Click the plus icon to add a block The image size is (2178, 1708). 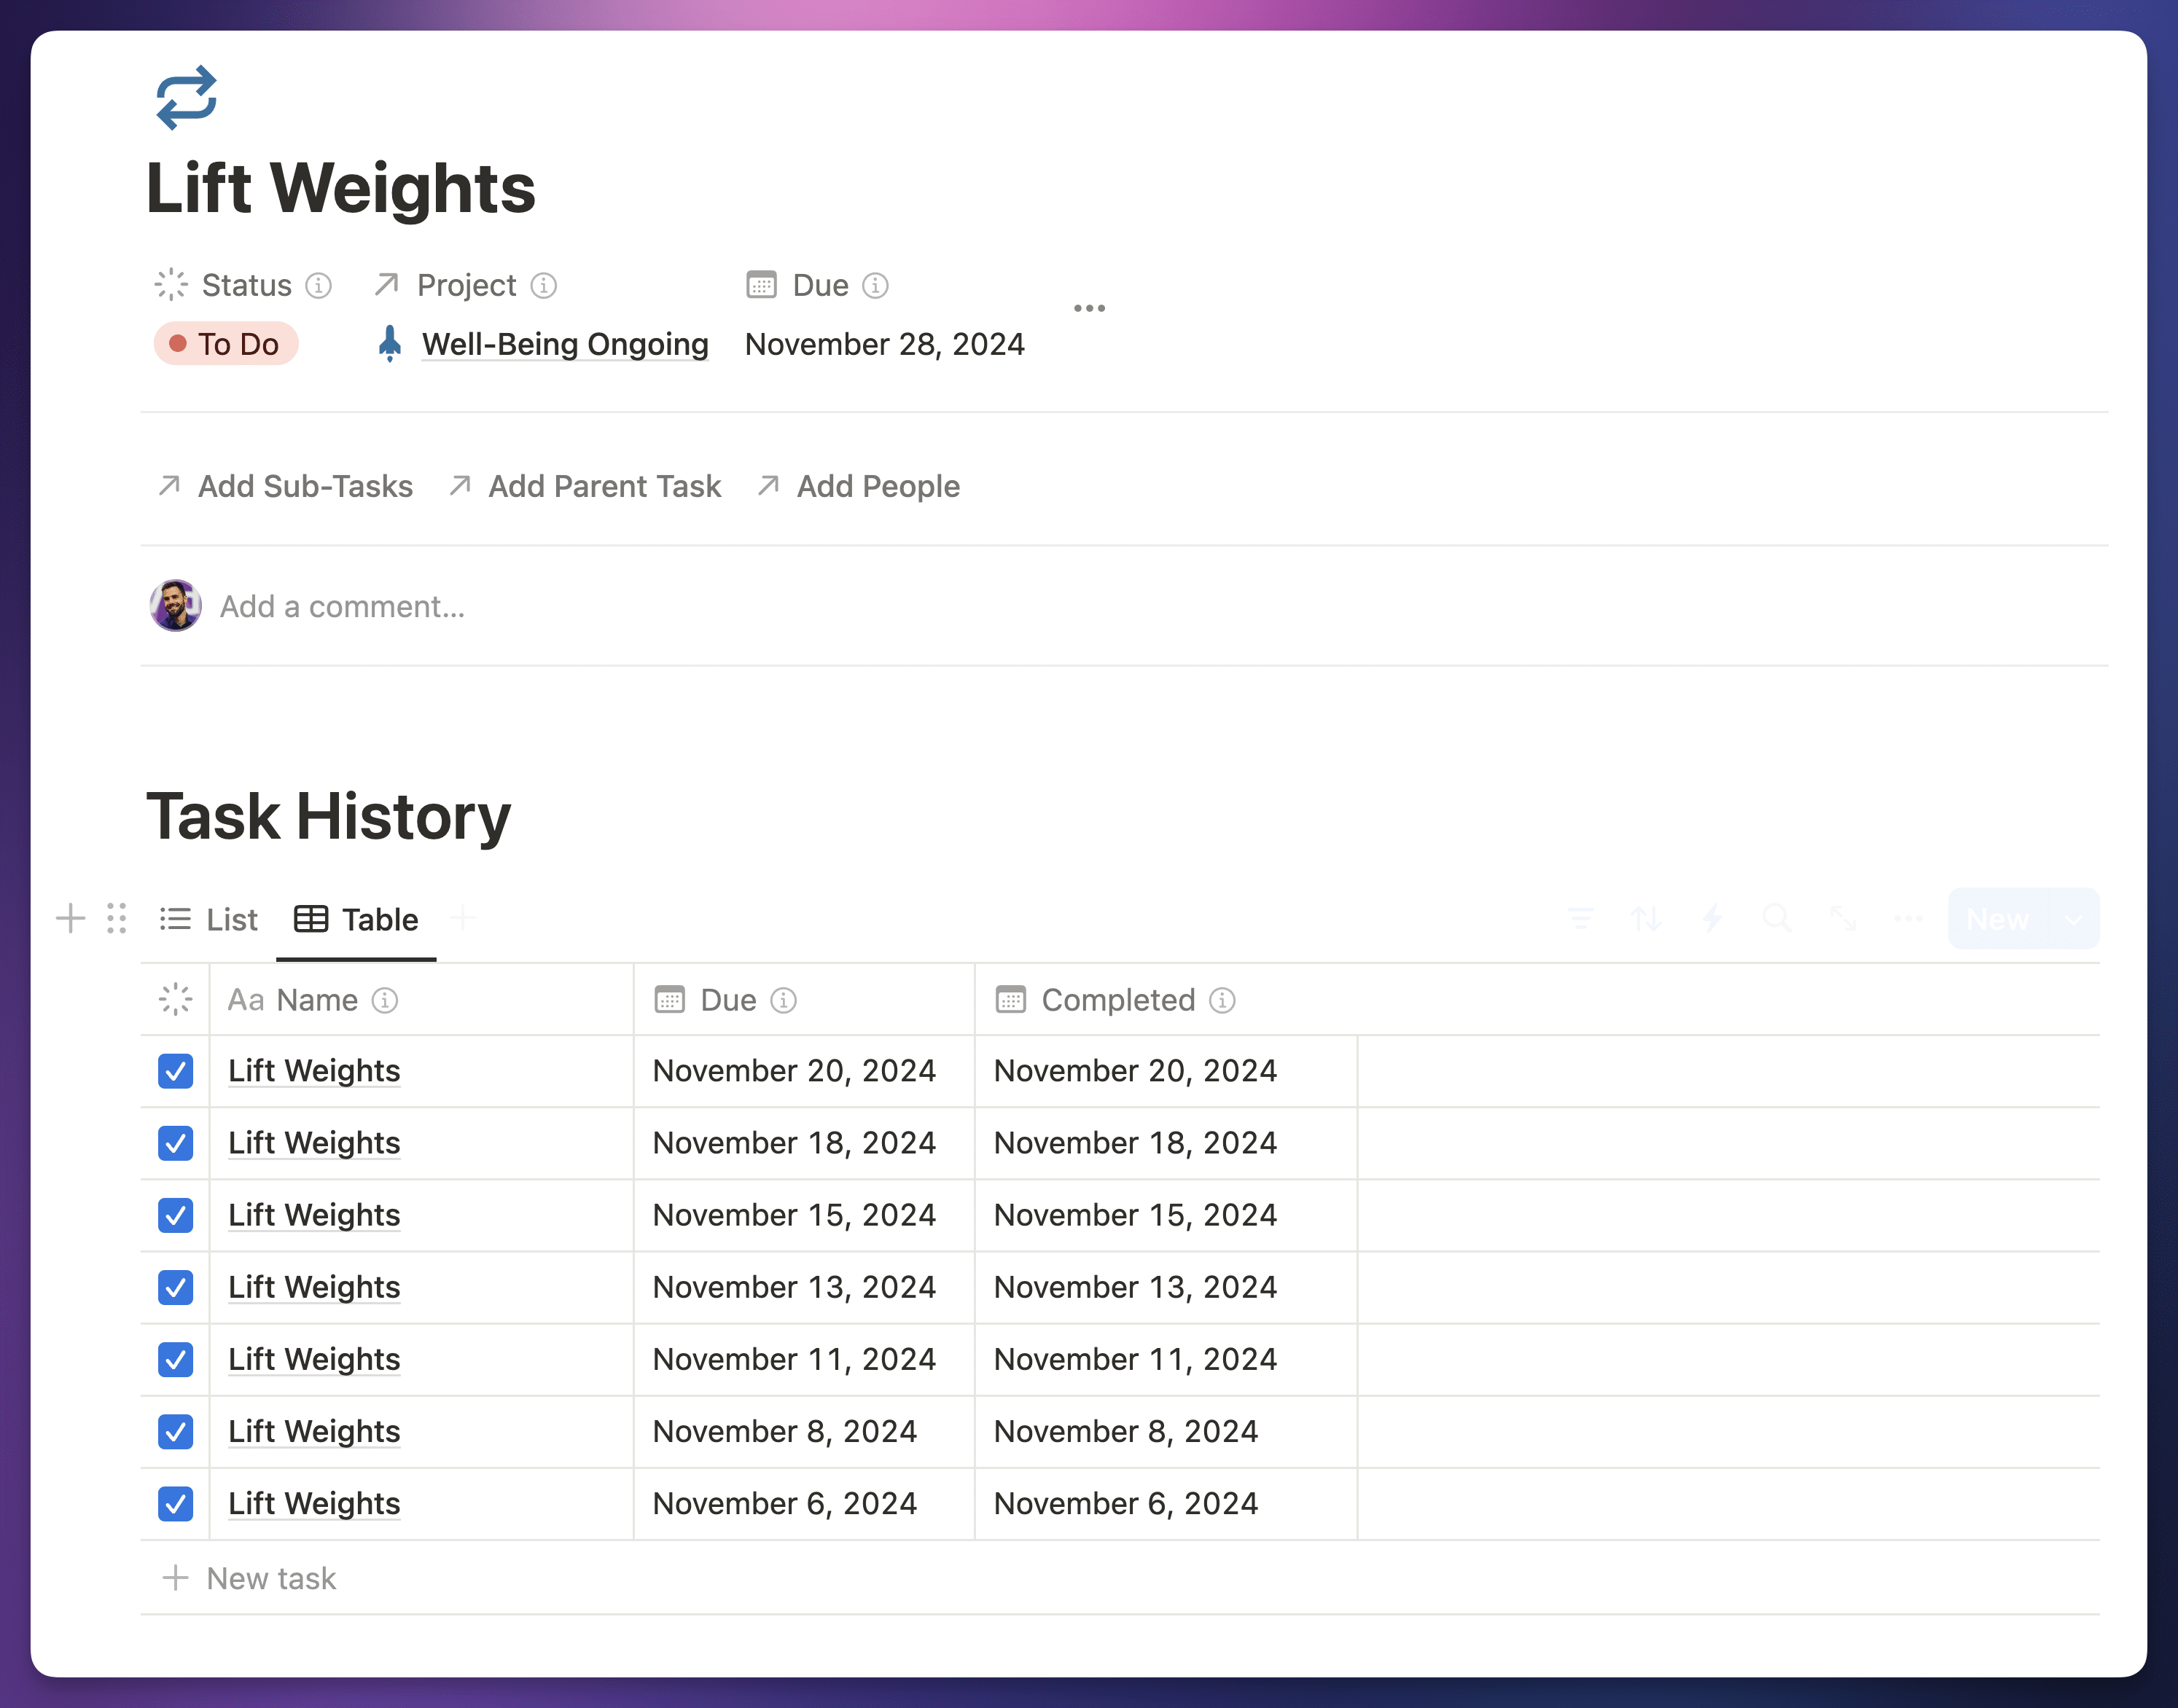[x=70, y=918]
